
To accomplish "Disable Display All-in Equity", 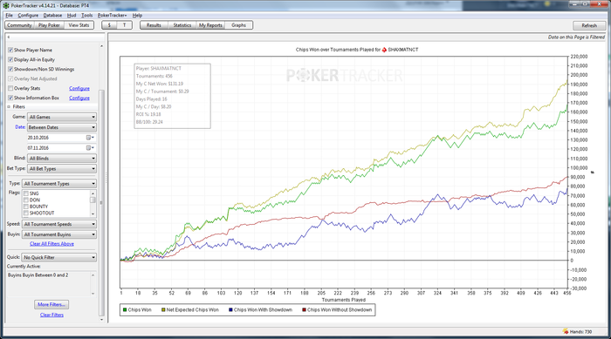I will pos(10,59).
